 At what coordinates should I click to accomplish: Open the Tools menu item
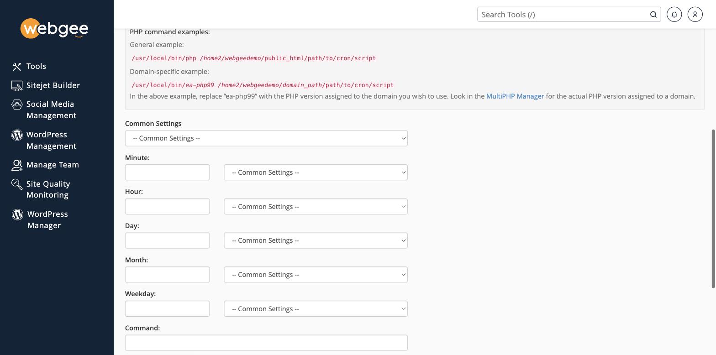pos(36,66)
